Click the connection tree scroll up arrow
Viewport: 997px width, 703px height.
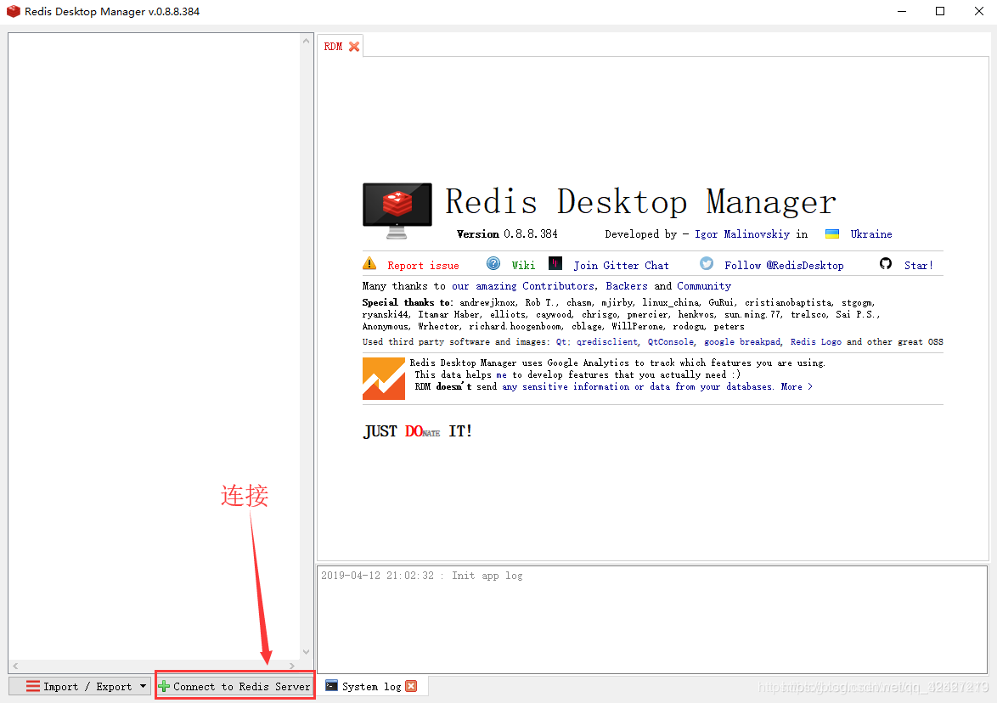tap(306, 41)
